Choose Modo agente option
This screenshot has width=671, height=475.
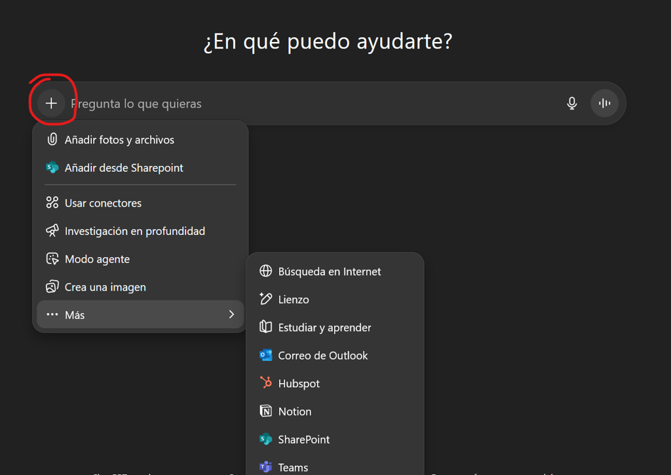[x=97, y=259]
